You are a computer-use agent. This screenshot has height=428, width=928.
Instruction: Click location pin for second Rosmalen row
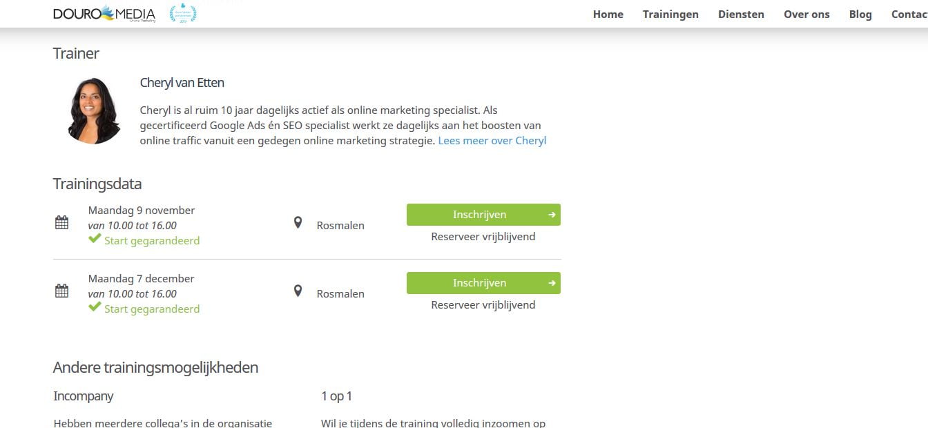tap(298, 291)
